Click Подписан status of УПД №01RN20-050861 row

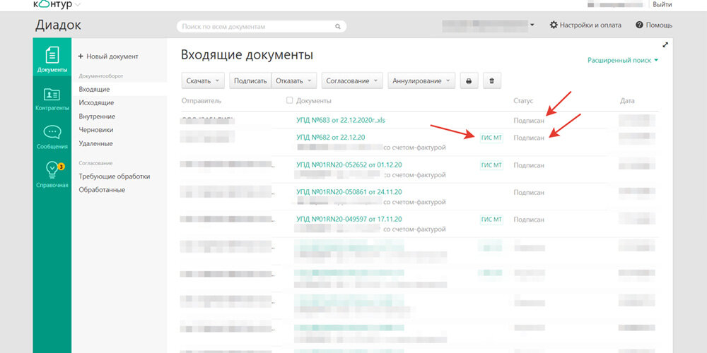[528, 193]
